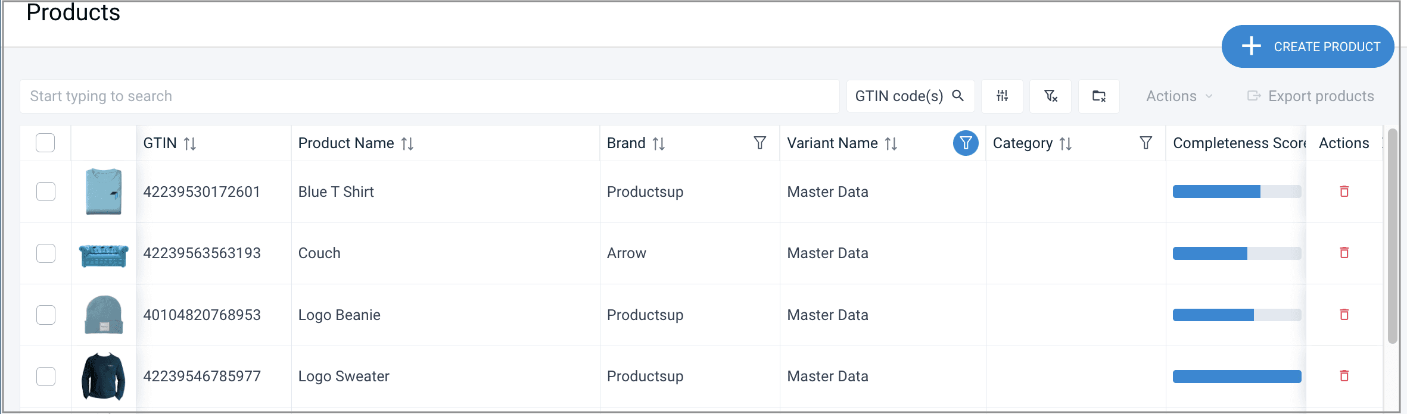Click the Couch completeness progress bar
Viewport: 1407px width, 414px height.
click(1237, 253)
